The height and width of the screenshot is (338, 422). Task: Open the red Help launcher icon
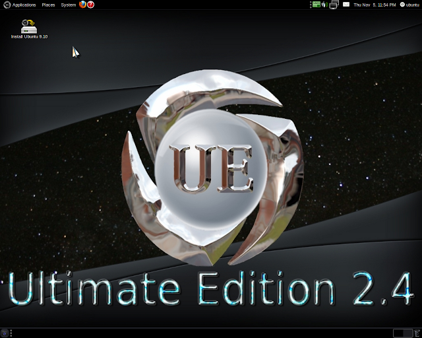[91, 5]
